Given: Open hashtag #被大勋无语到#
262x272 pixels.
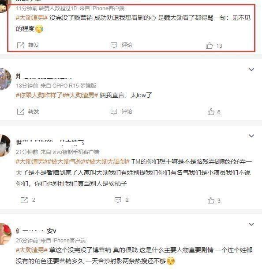Looking at the screenshot, I should click(x=107, y=161).
